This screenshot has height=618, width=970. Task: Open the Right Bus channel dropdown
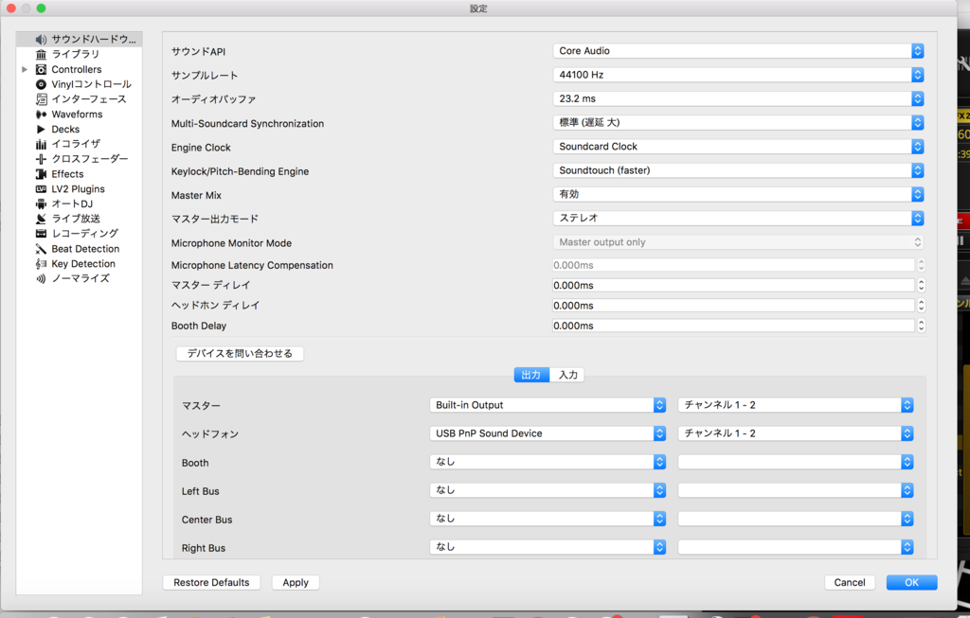(796, 548)
